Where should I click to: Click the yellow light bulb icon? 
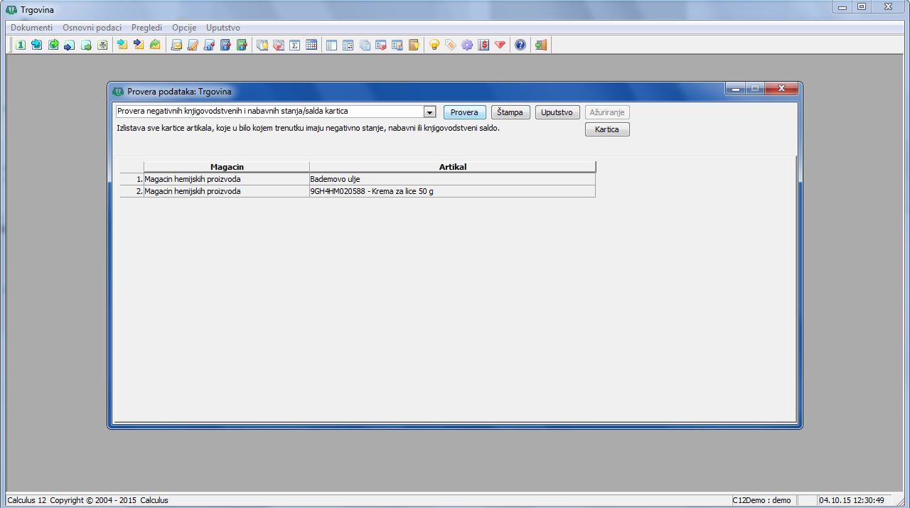point(434,45)
